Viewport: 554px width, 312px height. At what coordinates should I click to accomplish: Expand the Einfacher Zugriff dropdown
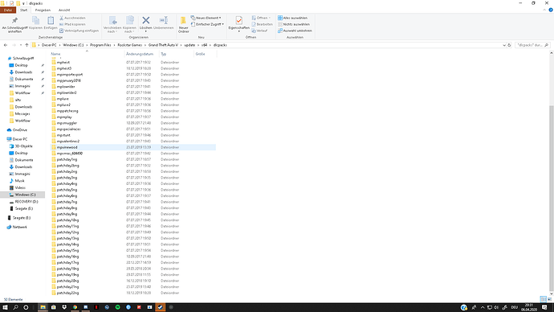click(207, 24)
